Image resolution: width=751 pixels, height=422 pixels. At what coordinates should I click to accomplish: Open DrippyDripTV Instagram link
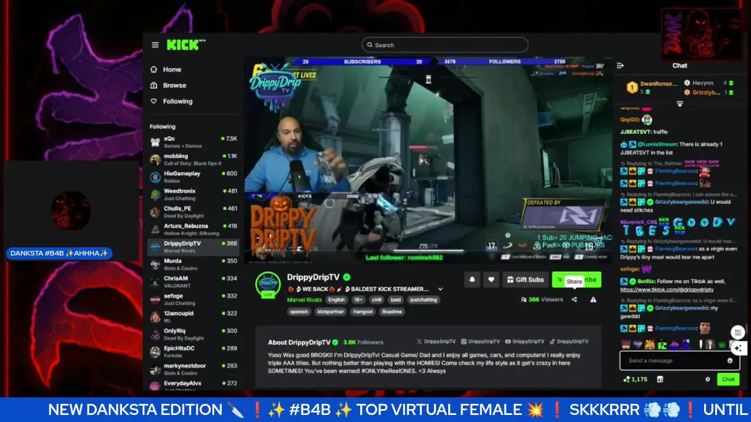481,341
